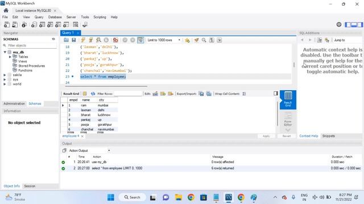The height and width of the screenshot is (204, 364).
Task: Click the delete row edit icon
Action: click(171, 93)
